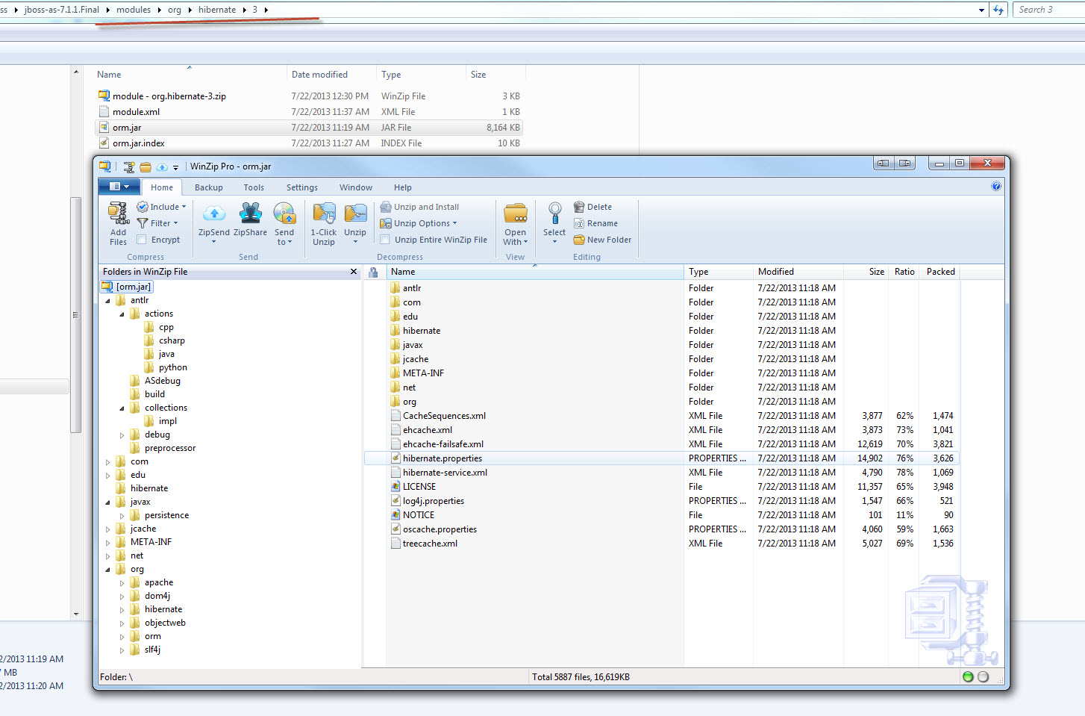Click the Unzip icon
This screenshot has width=1085, height=716.
[355, 214]
